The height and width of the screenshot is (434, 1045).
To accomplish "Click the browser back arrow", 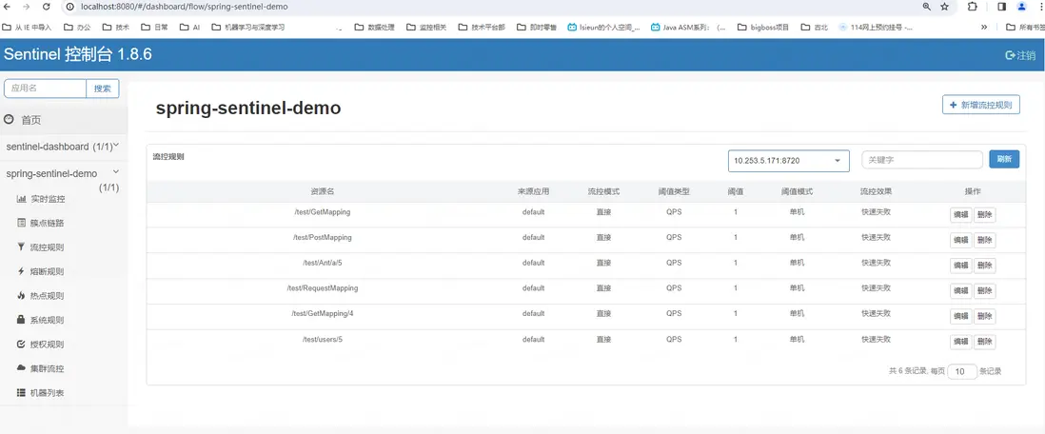I will (x=8, y=7).
